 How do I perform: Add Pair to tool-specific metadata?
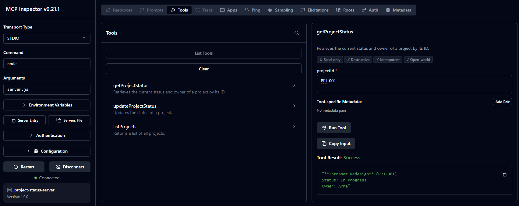click(x=502, y=102)
